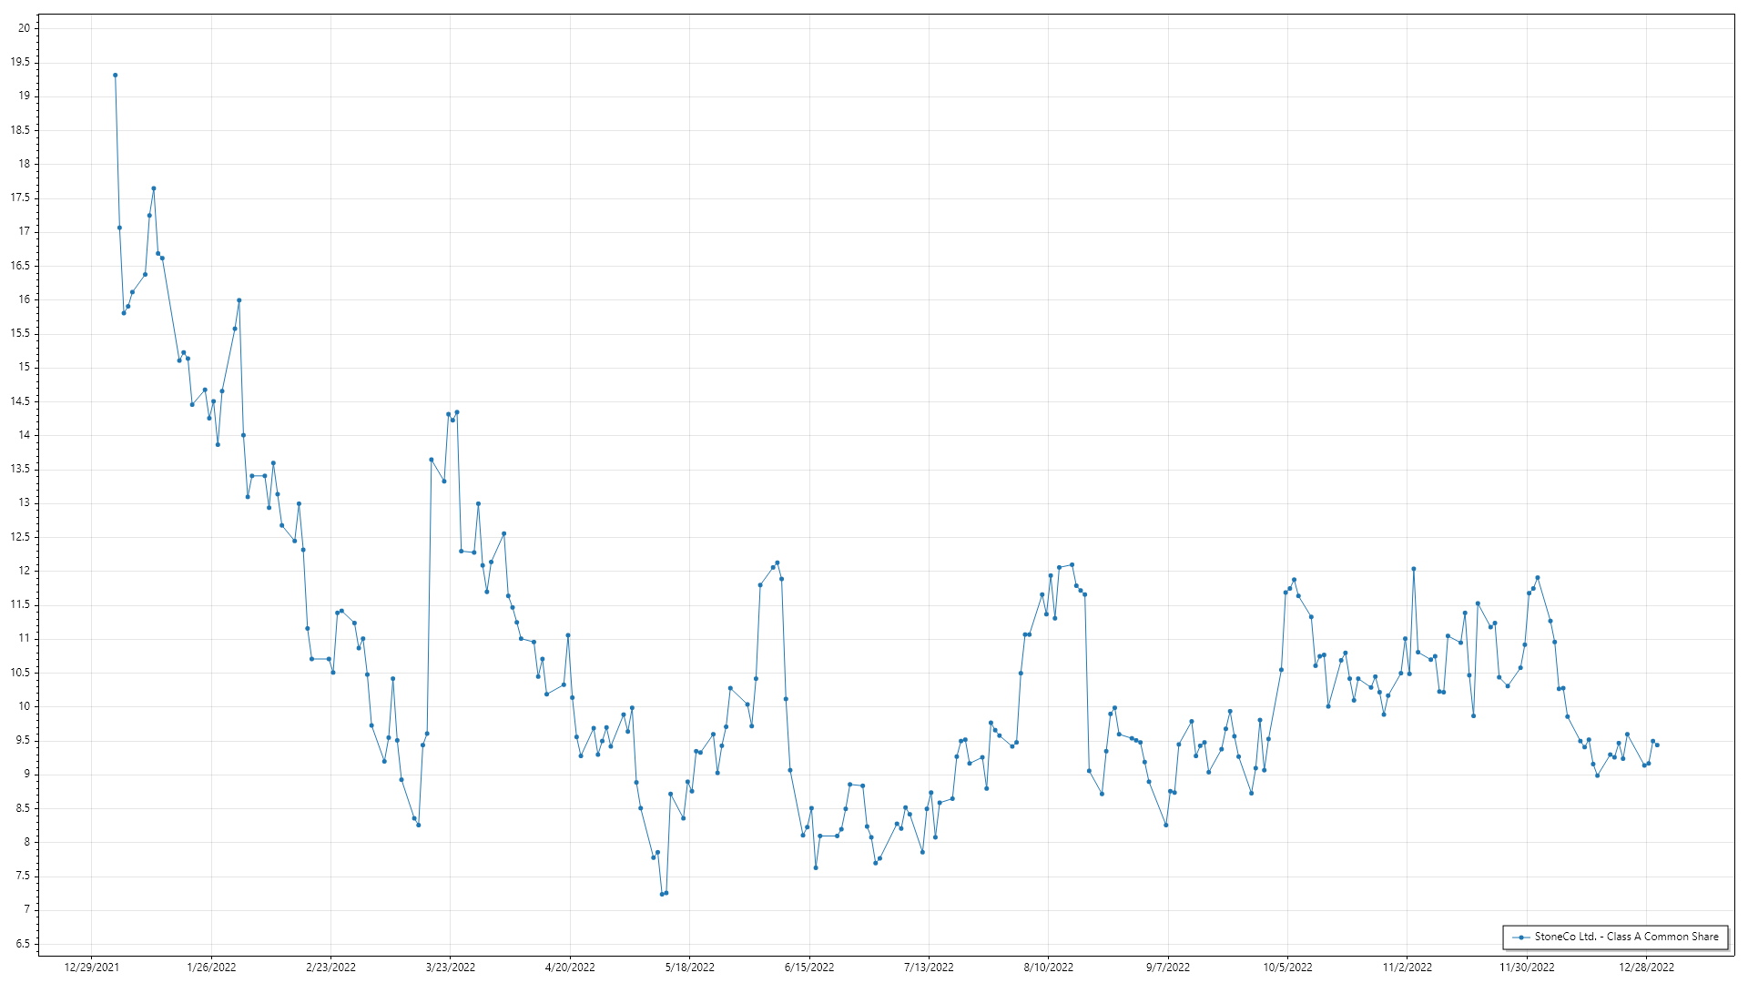Click the 17.5 label on the y-axis
Viewport: 1748px width, 983px height.
[20, 198]
